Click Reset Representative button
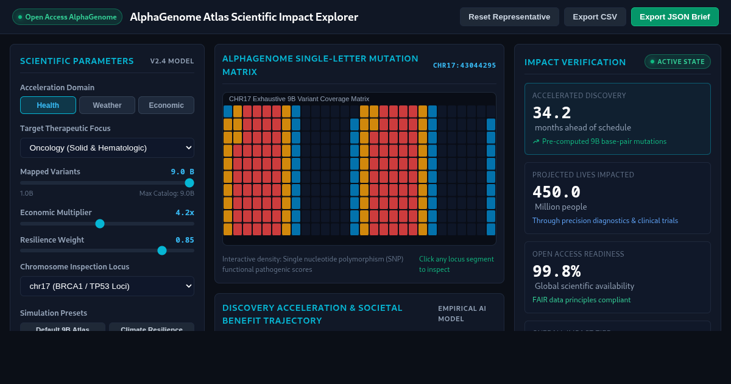The height and width of the screenshot is (384, 731). point(509,16)
